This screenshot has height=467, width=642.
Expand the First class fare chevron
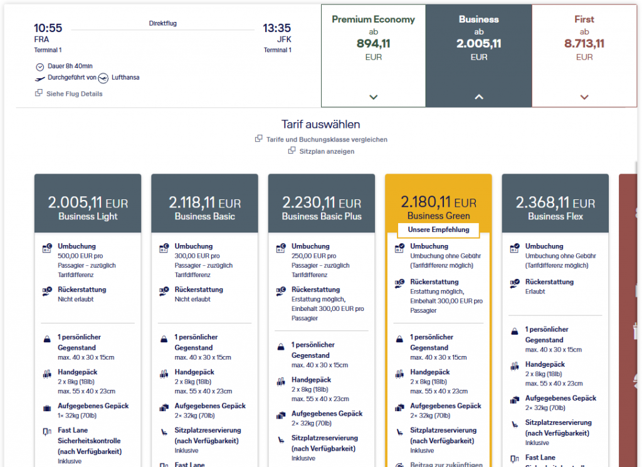point(584,97)
